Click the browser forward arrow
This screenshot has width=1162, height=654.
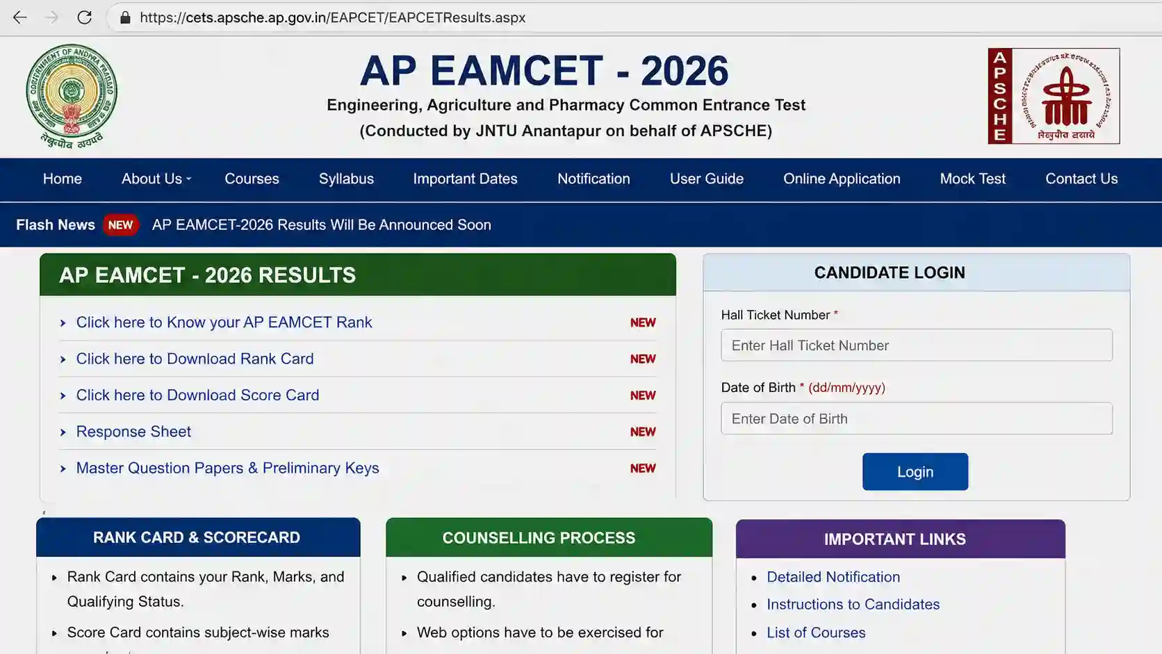[51, 17]
